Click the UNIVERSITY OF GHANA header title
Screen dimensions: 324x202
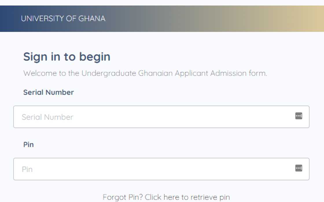tap(63, 18)
